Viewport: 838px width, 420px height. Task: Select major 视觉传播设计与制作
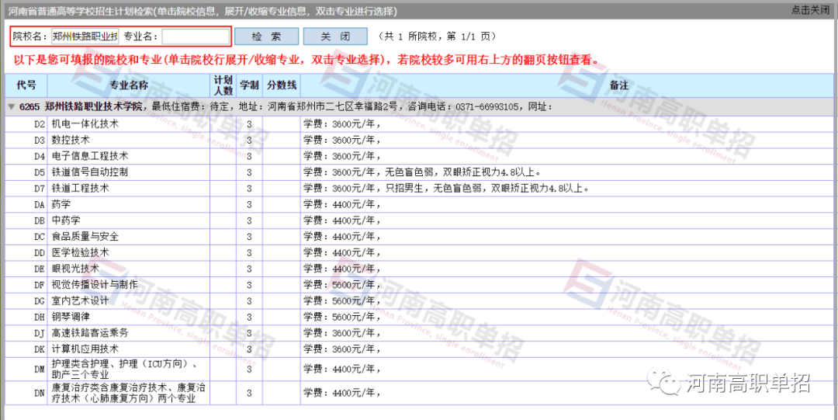(95, 285)
